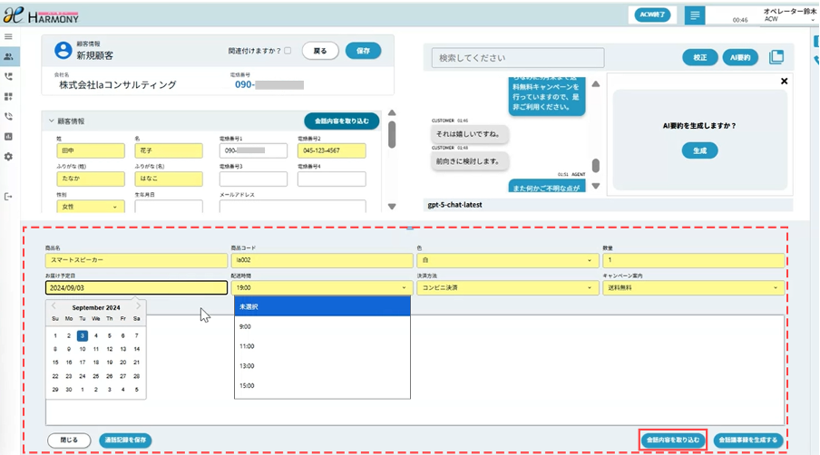This screenshot has width=820, height=455.
Task: Click the 名 field containing 花子
Action: pyautogui.click(x=169, y=150)
